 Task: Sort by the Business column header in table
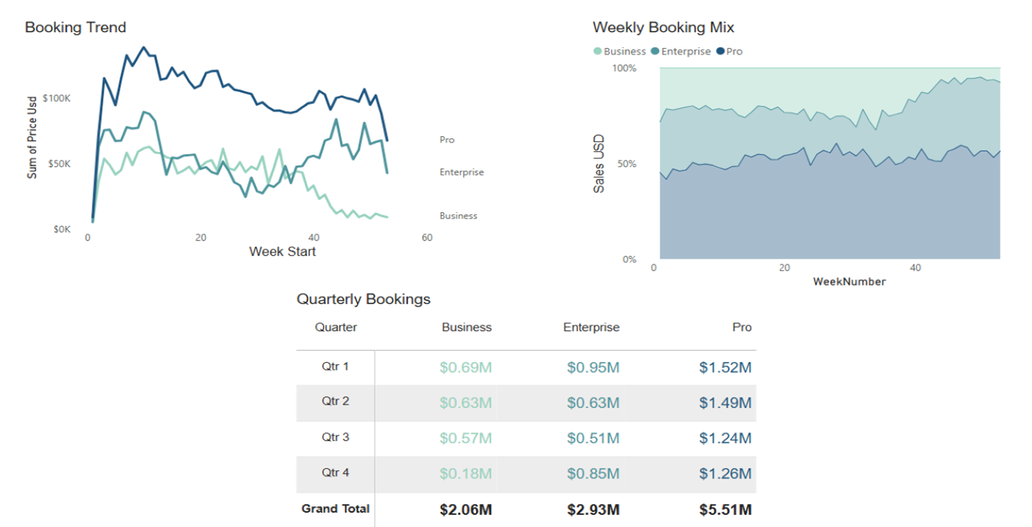(467, 328)
